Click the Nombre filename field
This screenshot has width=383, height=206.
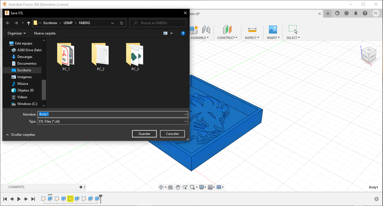pyautogui.click(x=113, y=114)
